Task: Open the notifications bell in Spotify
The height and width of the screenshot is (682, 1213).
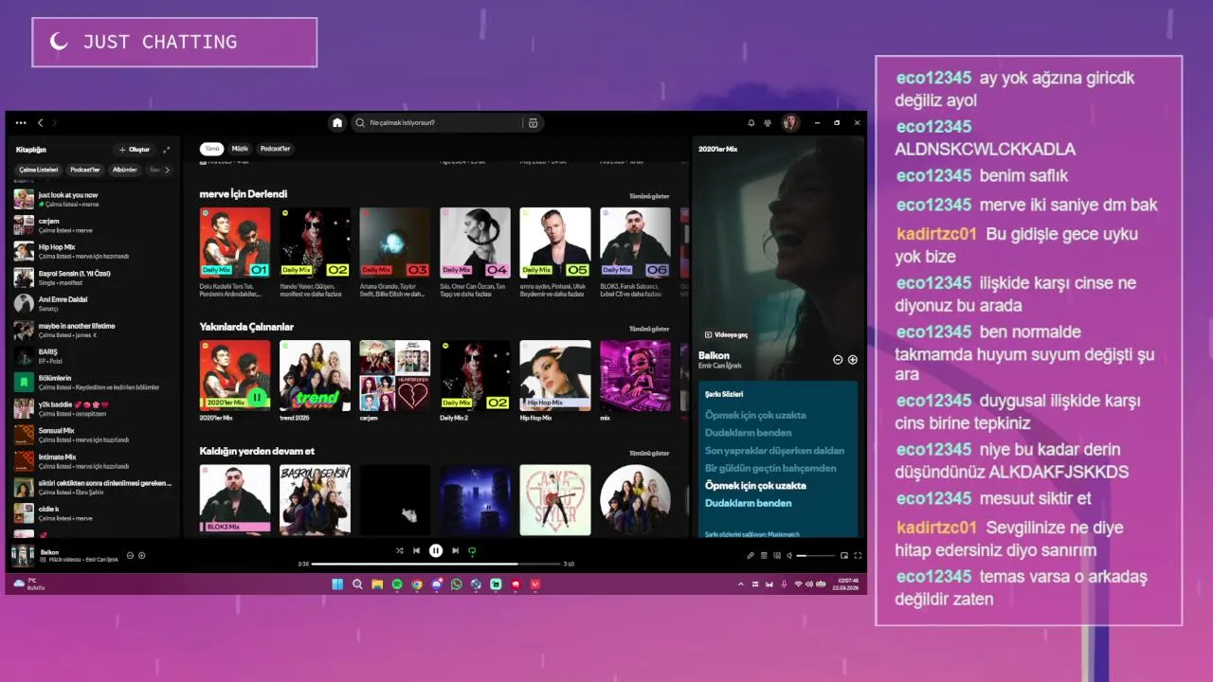Action: (751, 123)
